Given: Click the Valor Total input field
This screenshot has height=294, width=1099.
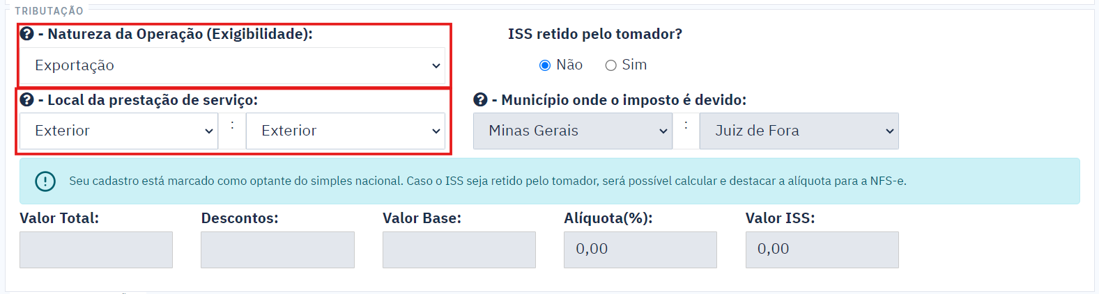Looking at the screenshot, I should point(96,250).
